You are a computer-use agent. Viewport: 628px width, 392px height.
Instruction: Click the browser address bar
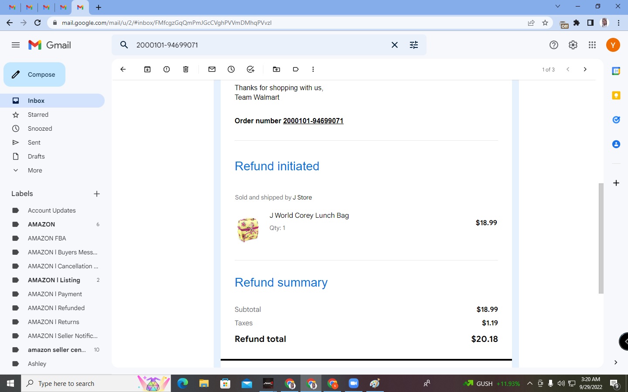click(288, 23)
